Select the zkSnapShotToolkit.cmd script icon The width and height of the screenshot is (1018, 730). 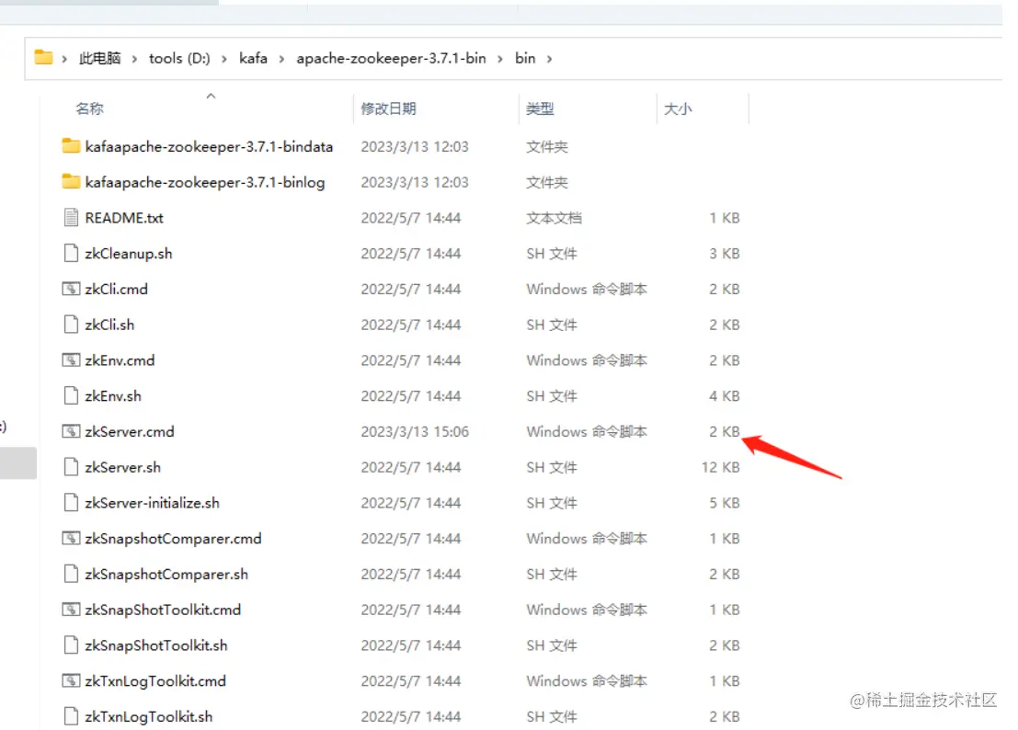71,610
